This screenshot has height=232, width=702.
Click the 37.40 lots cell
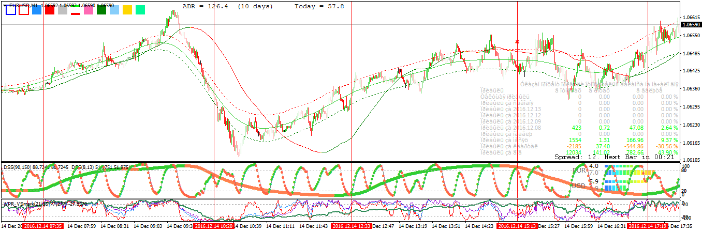coord(604,146)
